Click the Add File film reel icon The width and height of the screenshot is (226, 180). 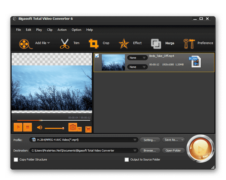click(25, 44)
